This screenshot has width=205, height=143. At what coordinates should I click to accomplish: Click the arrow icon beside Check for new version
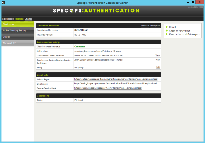[167, 31]
